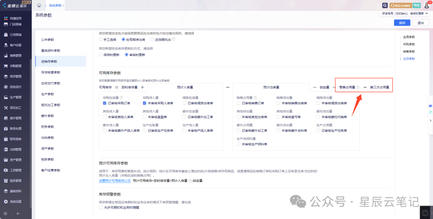Click the blue 保存 button
The width and height of the screenshot is (433, 219).
click(x=402, y=23)
